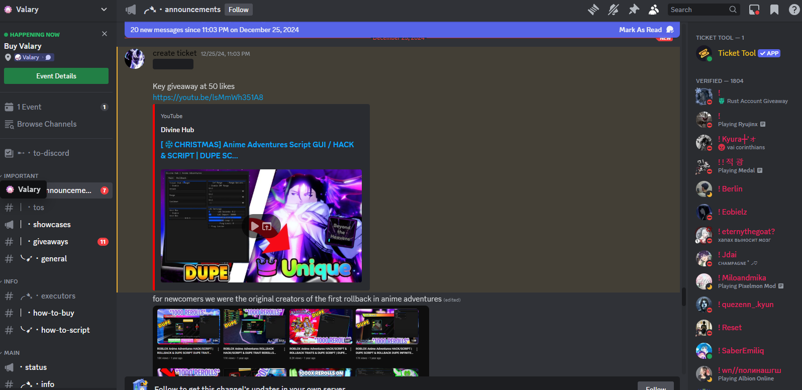The width and height of the screenshot is (802, 390).
Task: Collapse the IMPORTANT category
Action: tap(21, 176)
